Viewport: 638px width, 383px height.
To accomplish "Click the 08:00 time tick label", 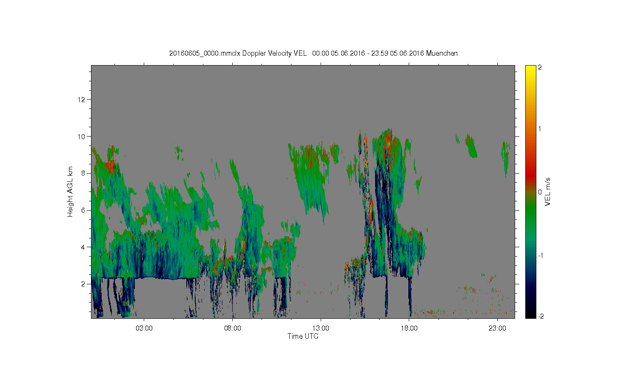I will point(233,328).
